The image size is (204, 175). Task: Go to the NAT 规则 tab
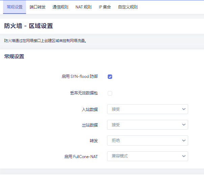83,7
